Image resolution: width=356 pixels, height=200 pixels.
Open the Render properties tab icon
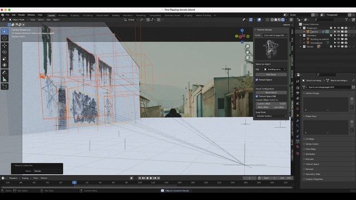298,87
